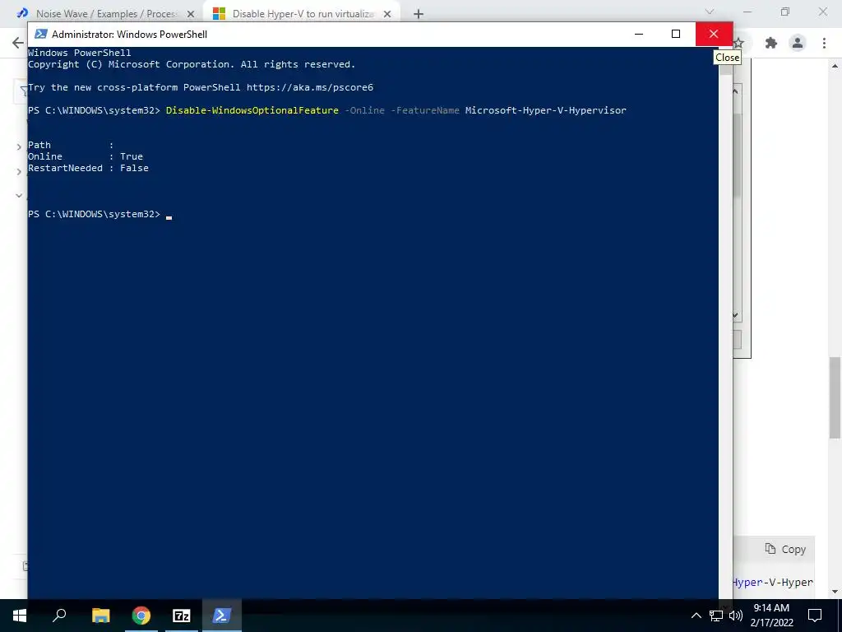Image resolution: width=842 pixels, height=632 pixels.
Task: Open notification action center
Action: point(815,616)
